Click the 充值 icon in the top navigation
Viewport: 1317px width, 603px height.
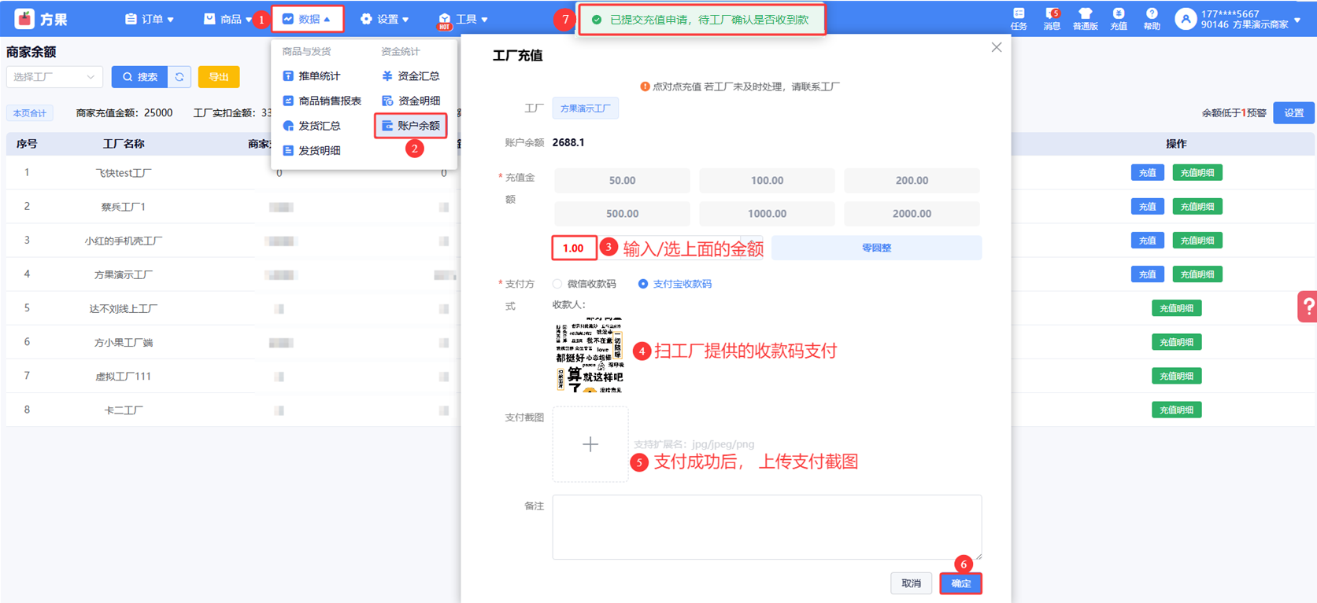[x=1119, y=19]
